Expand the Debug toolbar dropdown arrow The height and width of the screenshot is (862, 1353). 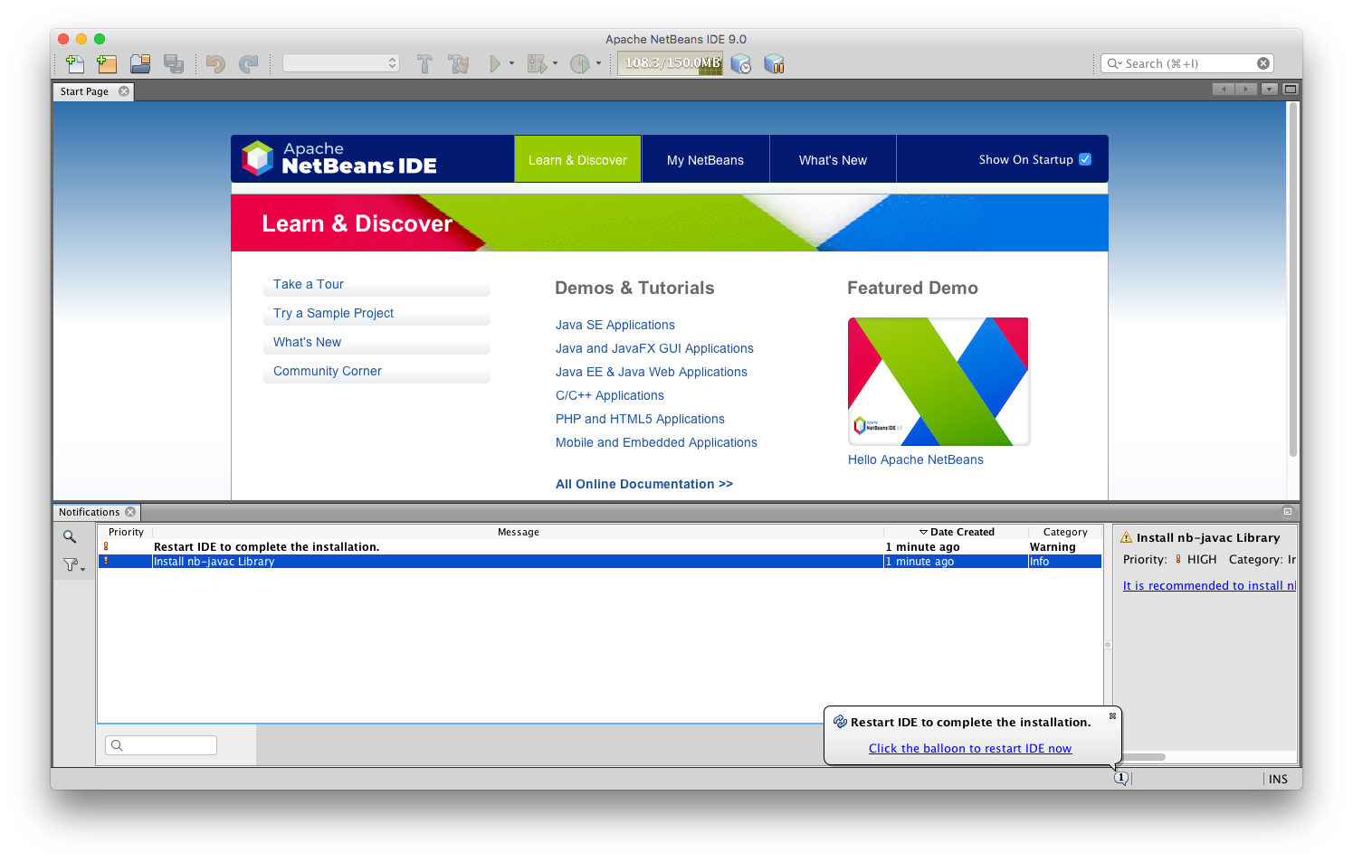pos(554,63)
